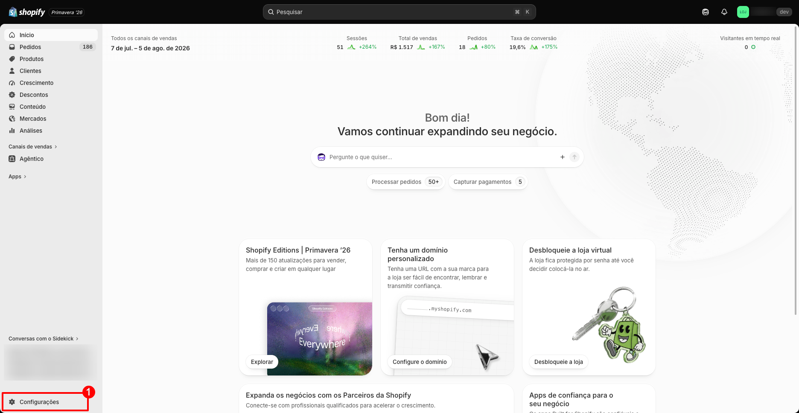This screenshot has height=413, width=799.
Task: Click the page vertical scrollbar
Action: pos(796,171)
